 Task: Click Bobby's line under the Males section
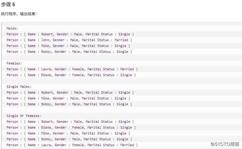coord(69,52)
